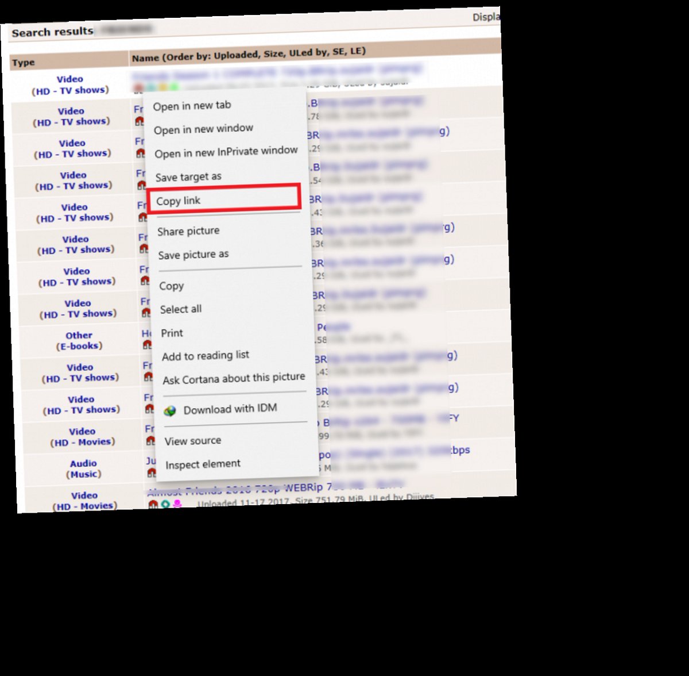Select Inspect element from the context menu
Image resolution: width=689 pixels, height=676 pixels.
(202, 463)
